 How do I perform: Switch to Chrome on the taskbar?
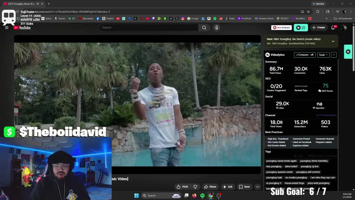click(x=211, y=196)
